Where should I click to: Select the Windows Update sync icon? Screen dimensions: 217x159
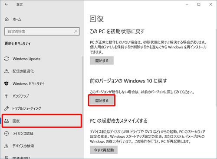click(7, 59)
